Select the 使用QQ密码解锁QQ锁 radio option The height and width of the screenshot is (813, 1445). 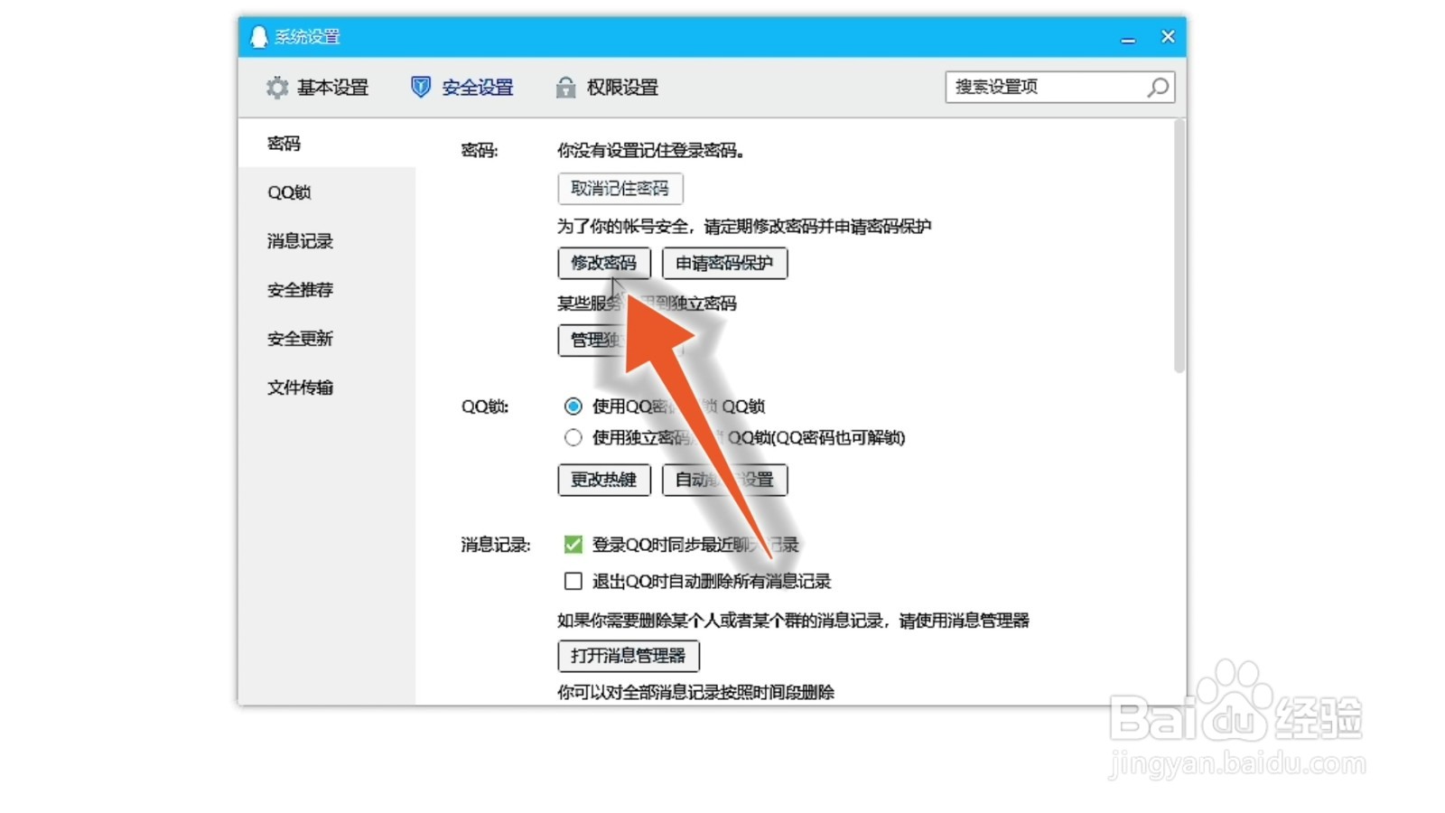point(573,406)
